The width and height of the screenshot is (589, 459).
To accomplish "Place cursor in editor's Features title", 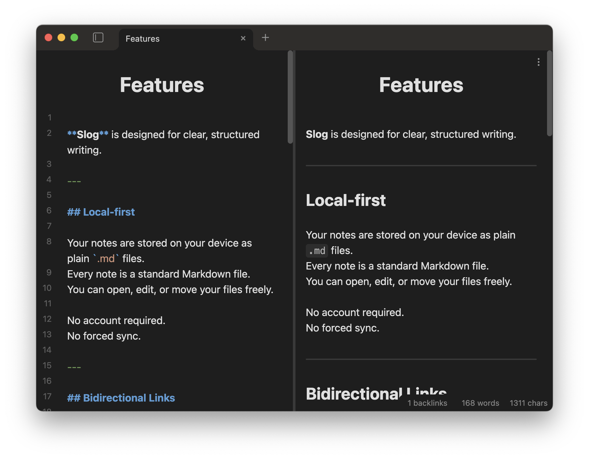I will coord(162,85).
